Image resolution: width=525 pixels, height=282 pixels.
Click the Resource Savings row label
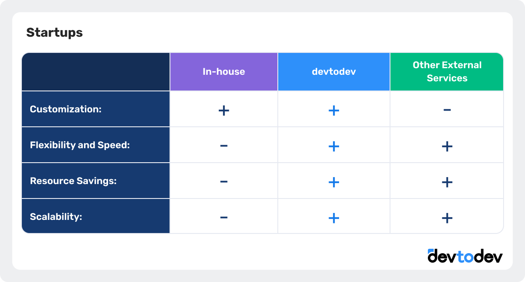coord(73,181)
